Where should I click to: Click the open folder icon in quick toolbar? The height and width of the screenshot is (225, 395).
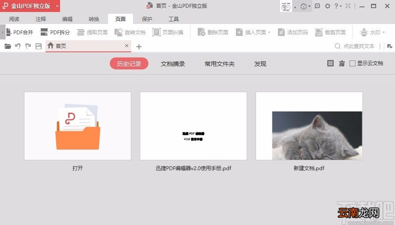click(8, 46)
